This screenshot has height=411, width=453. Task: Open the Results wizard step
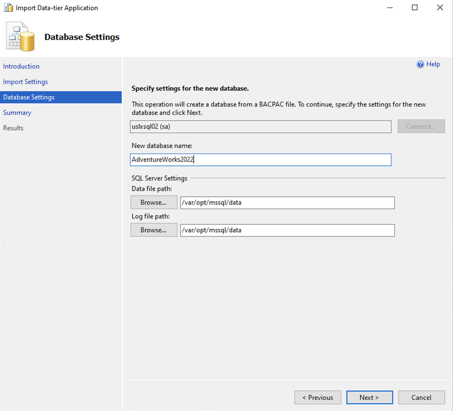pos(13,128)
